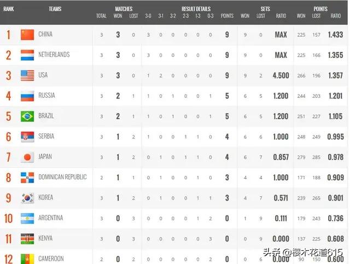The height and width of the screenshot is (264, 350).
Task: Select the Brazil flag icon
Action: tap(27, 116)
